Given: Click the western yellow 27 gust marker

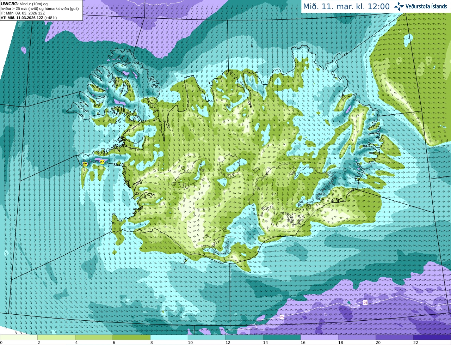Looking at the screenshot, I should coord(85,164).
